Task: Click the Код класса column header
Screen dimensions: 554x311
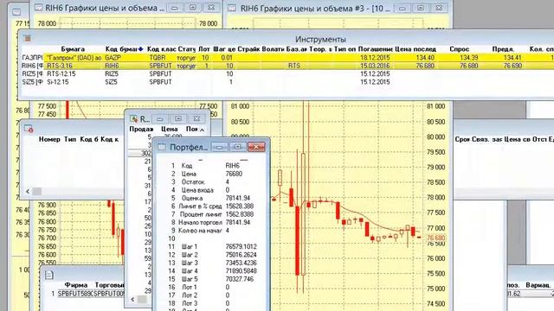Action: click(161, 49)
